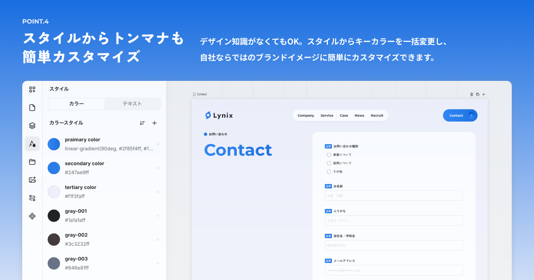Select the layers stack icon
Viewport: 534px width, 280px height.
32,125
